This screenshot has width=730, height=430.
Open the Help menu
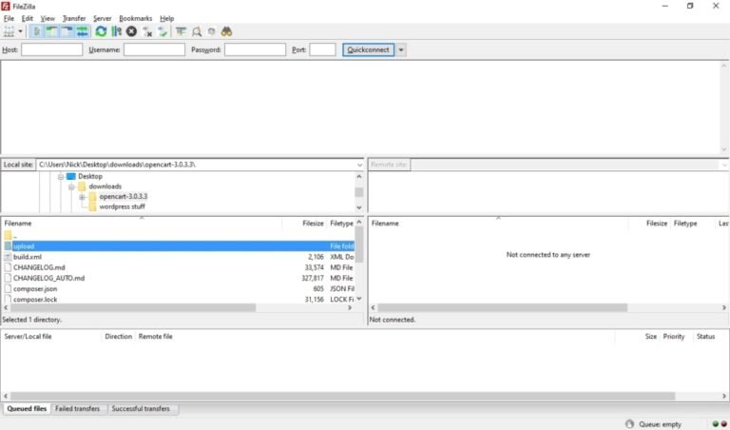point(166,19)
